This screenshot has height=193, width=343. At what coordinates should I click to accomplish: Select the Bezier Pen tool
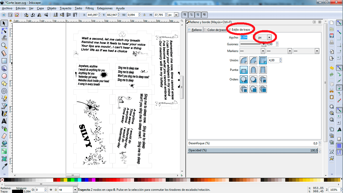click(4, 106)
